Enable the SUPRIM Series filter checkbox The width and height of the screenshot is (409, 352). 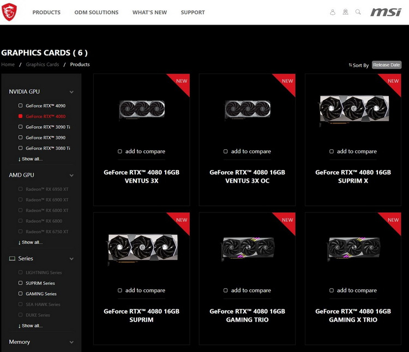coord(21,283)
